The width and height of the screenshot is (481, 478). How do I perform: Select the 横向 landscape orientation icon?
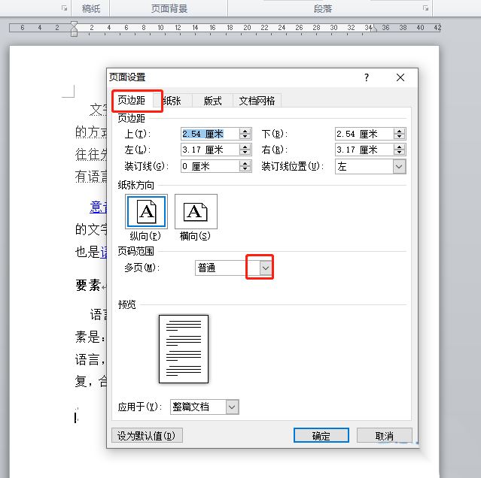(196, 211)
